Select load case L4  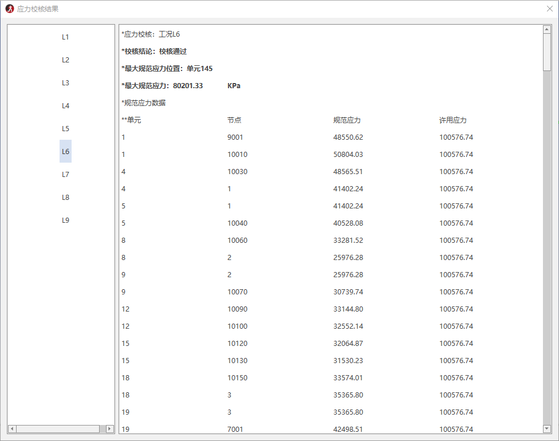tap(65, 105)
